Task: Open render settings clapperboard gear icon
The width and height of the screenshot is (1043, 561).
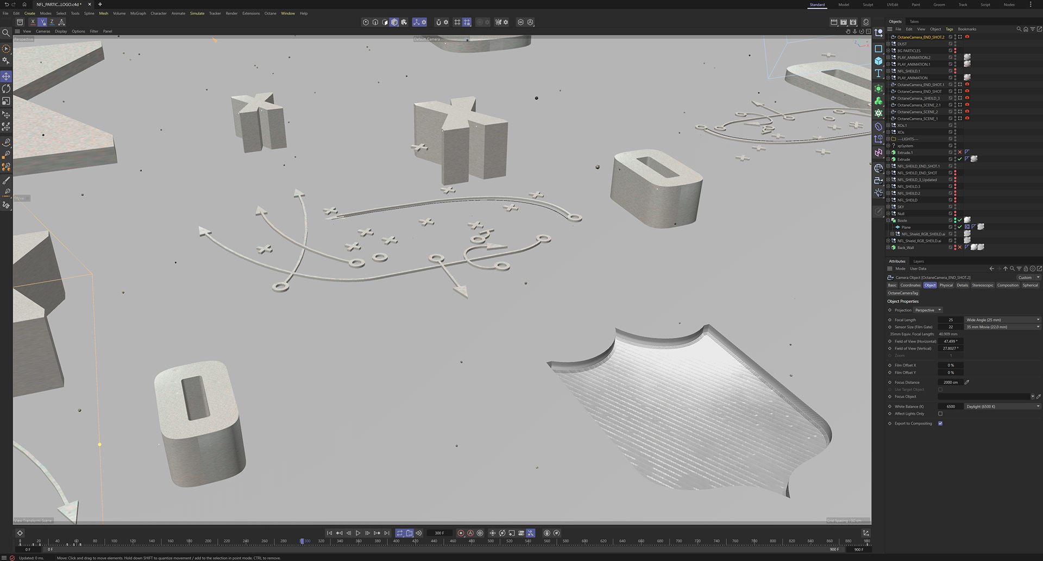Action: (853, 22)
